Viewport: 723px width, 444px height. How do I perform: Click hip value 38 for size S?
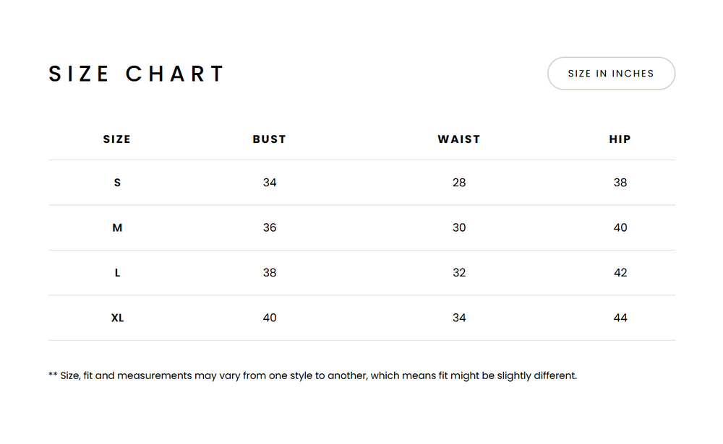pyautogui.click(x=620, y=183)
